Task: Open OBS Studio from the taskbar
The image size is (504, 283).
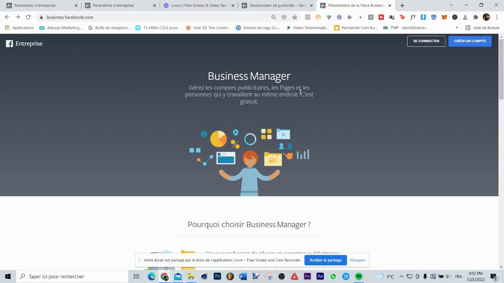Action: point(282,276)
